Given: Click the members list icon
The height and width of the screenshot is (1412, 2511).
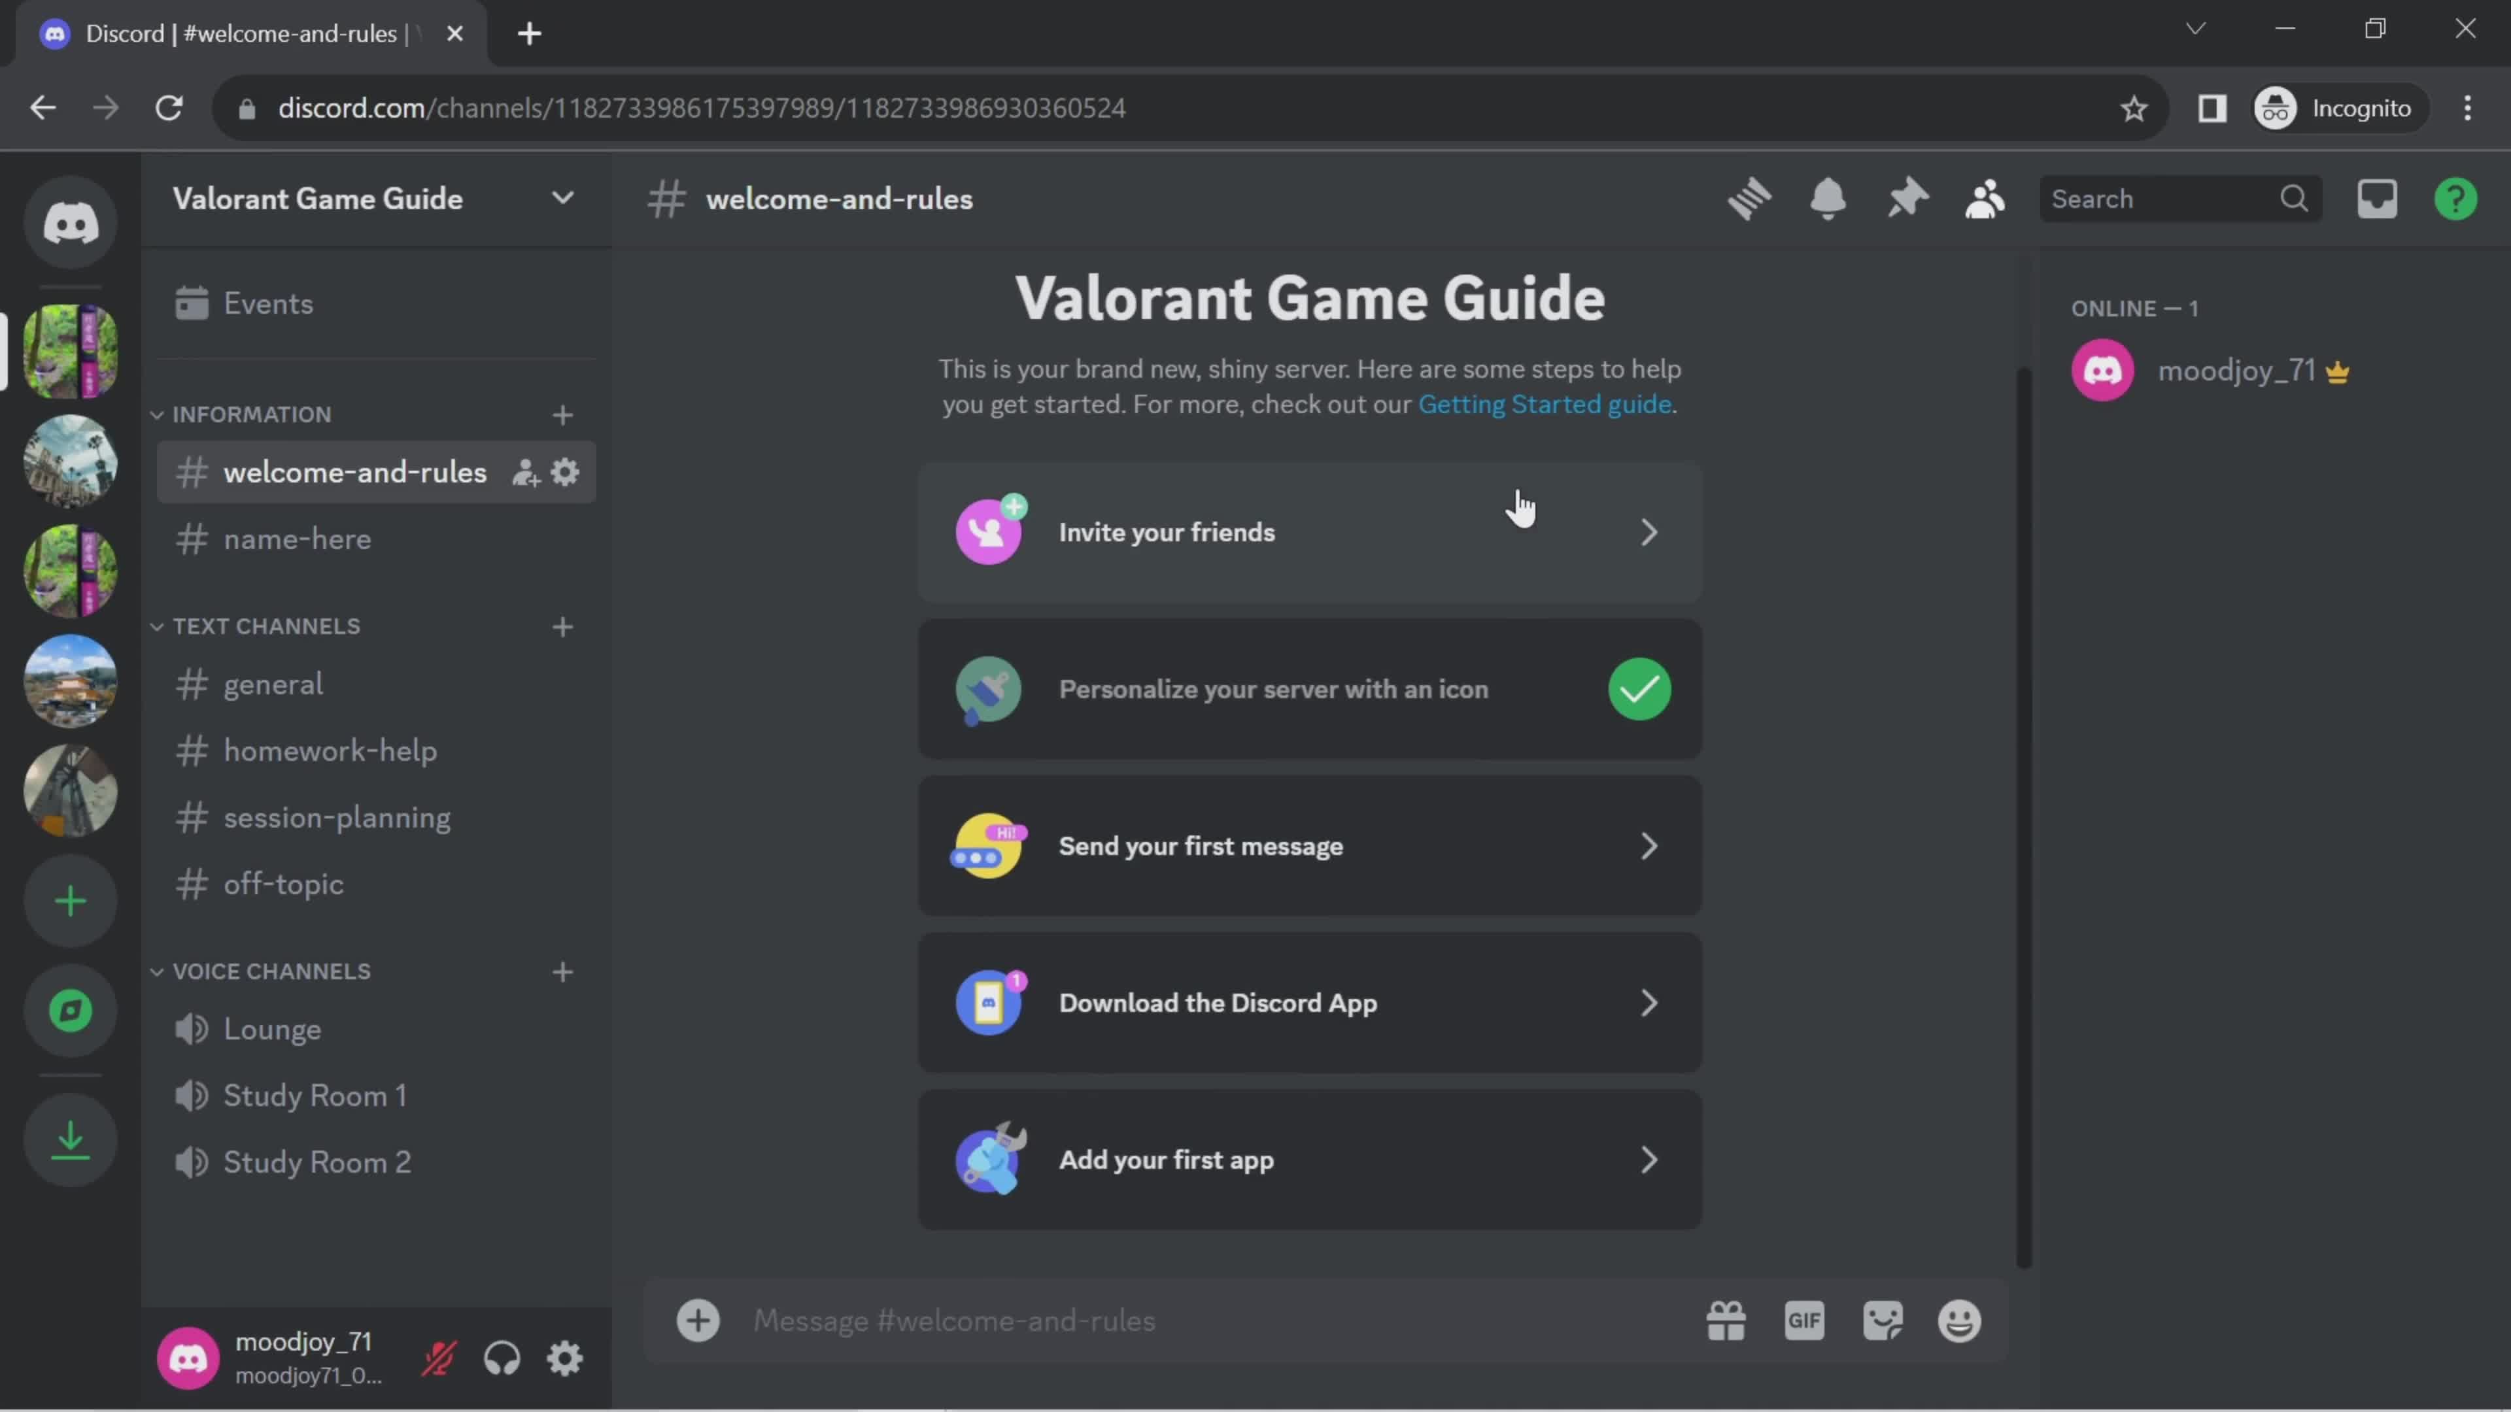Looking at the screenshot, I should 1985,198.
